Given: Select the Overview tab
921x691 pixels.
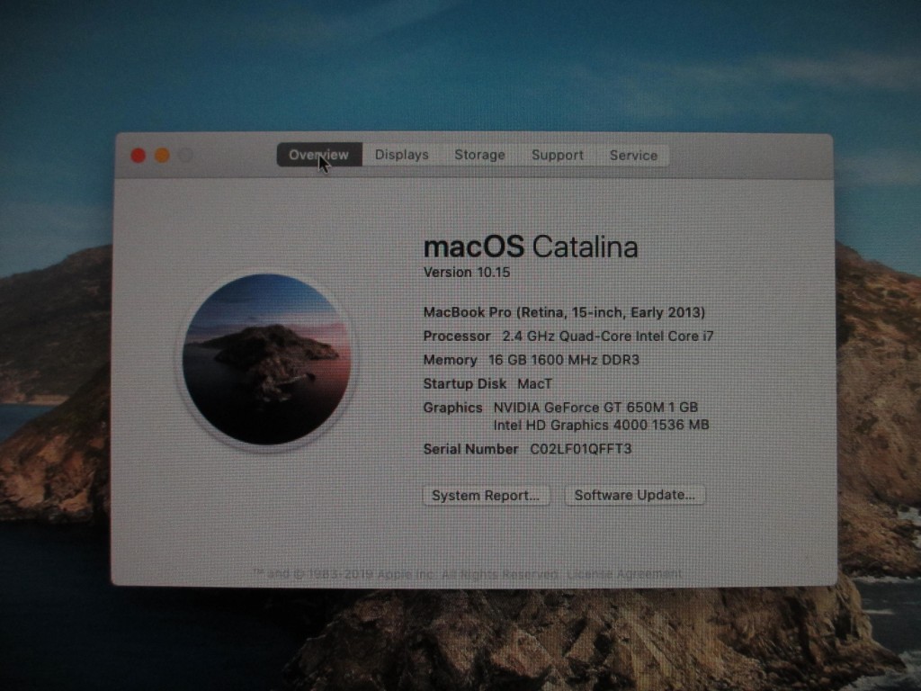Looking at the screenshot, I should pos(319,155).
